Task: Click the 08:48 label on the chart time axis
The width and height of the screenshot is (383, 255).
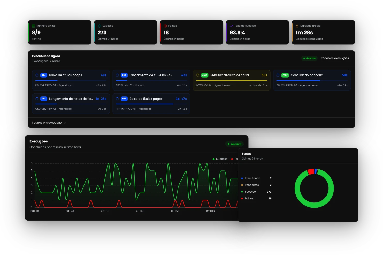Action: [140, 211]
